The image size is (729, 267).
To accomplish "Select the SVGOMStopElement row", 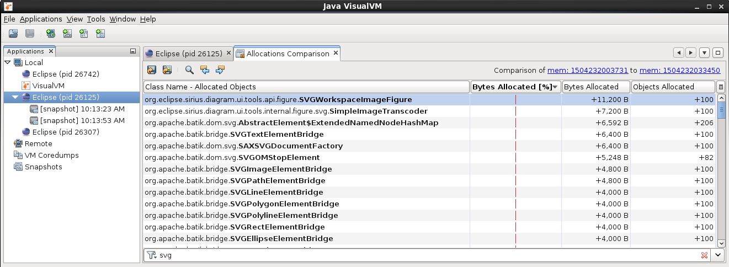I will [429, 157].
